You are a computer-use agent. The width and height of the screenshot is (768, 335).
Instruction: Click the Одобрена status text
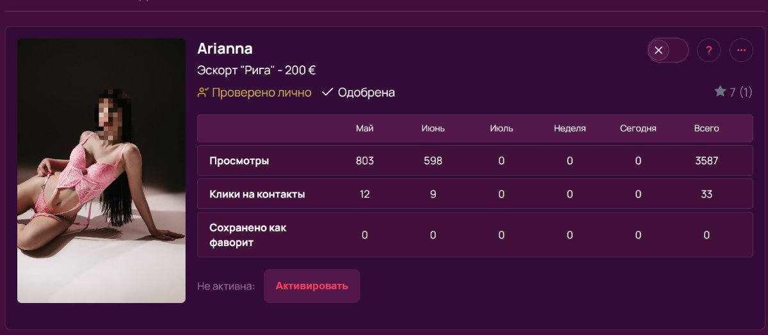pyautogui.click(x=366, y=93)
